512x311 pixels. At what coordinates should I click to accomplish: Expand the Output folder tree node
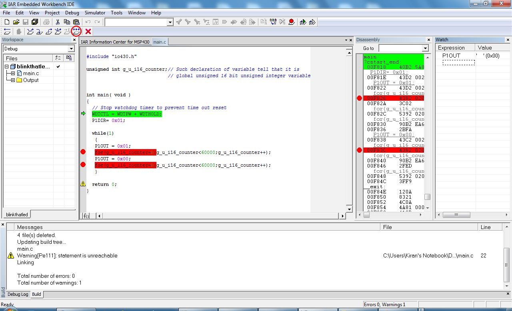(13, 80)
